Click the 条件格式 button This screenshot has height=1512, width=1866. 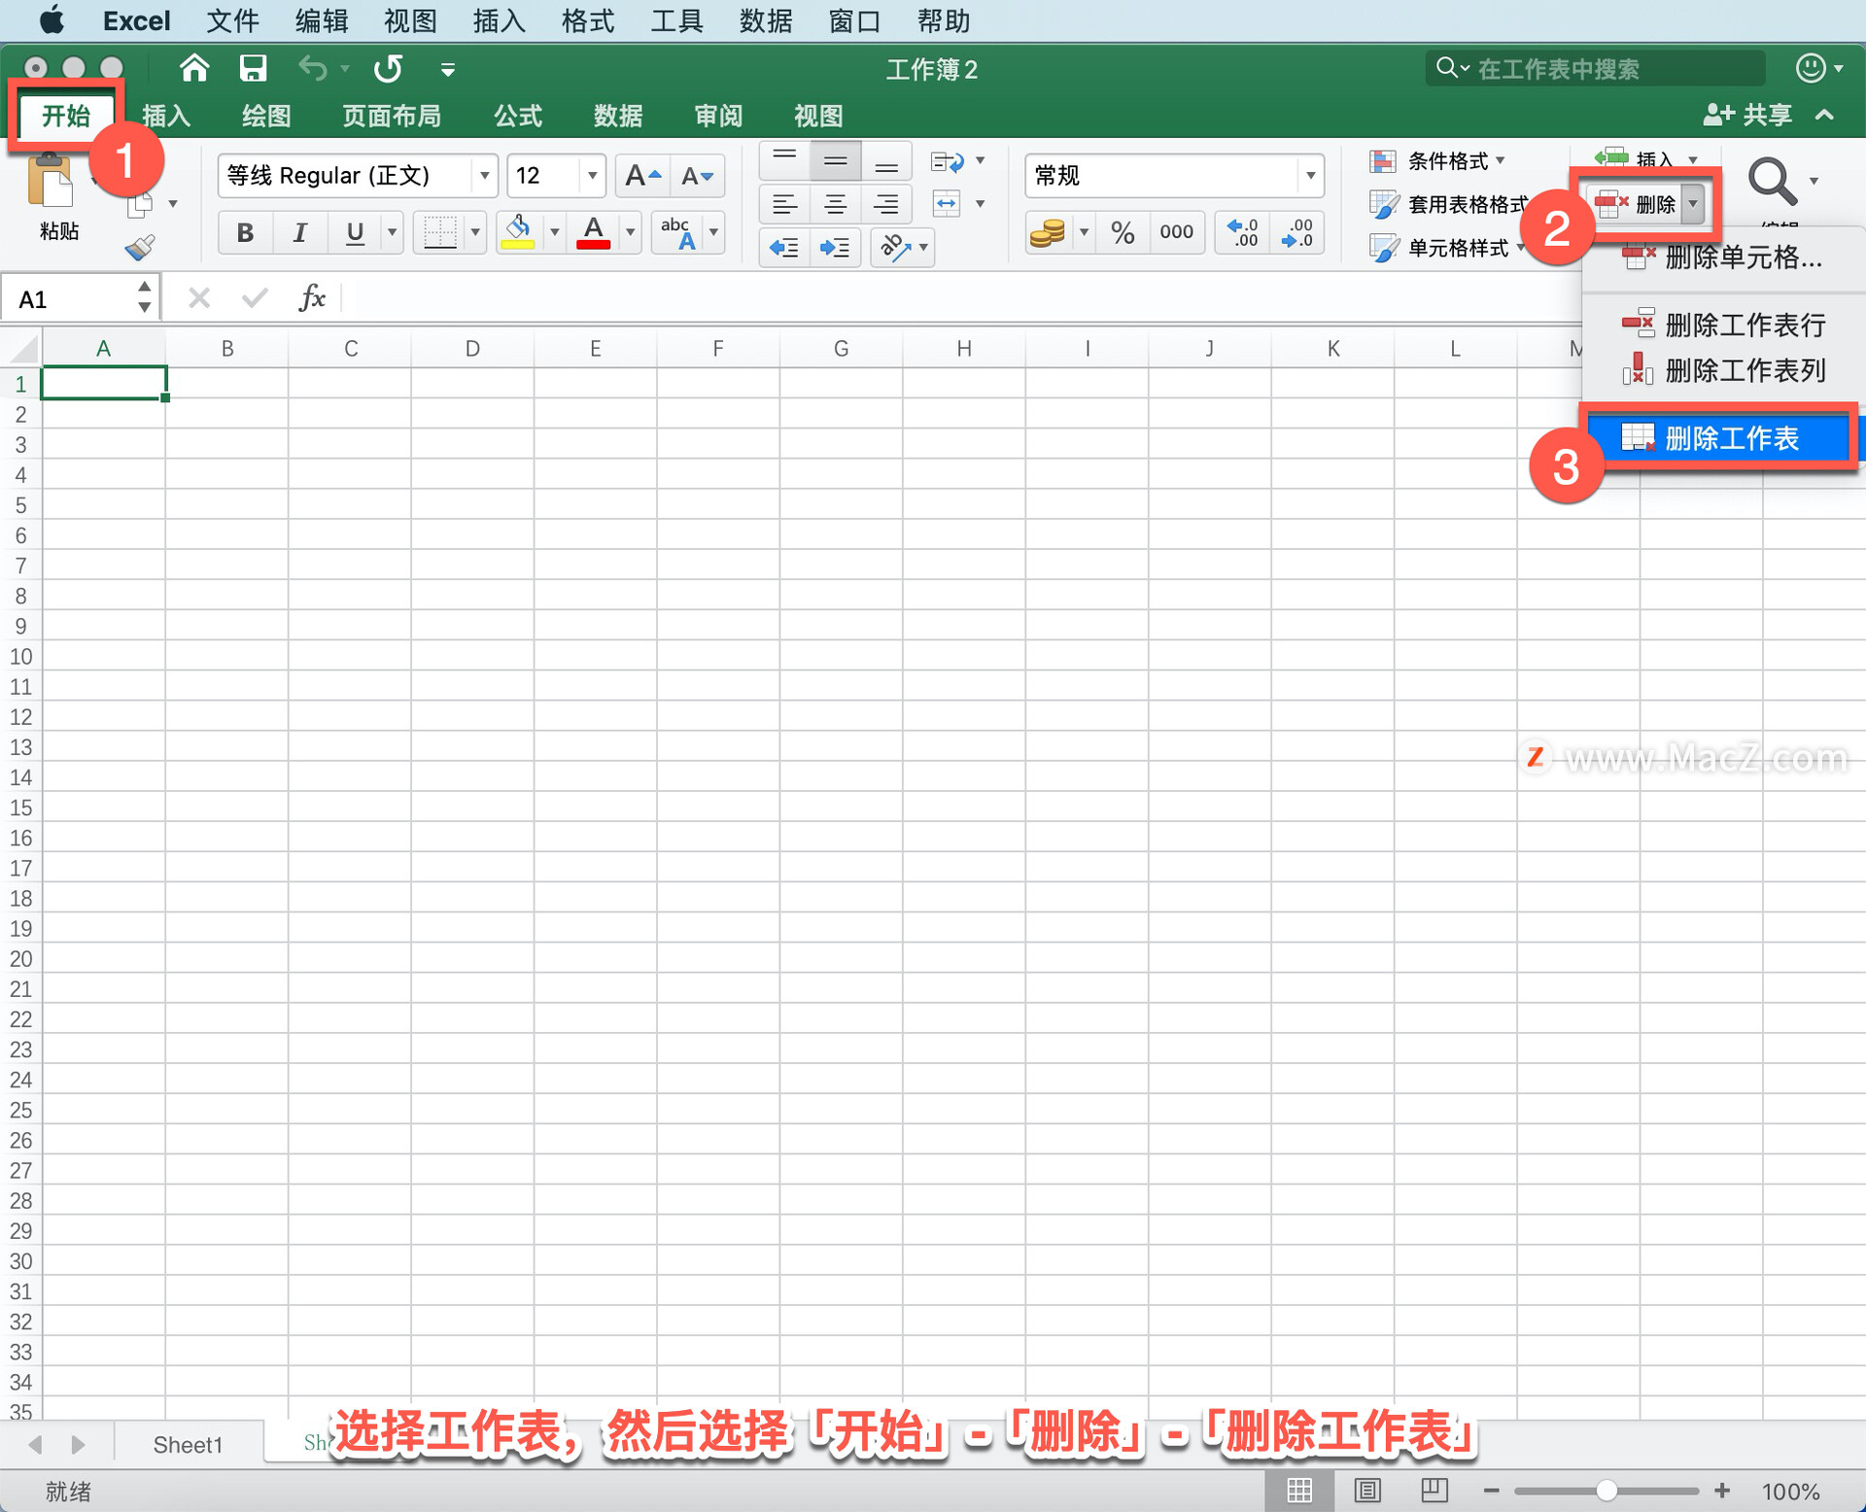tap(1436, 161)
